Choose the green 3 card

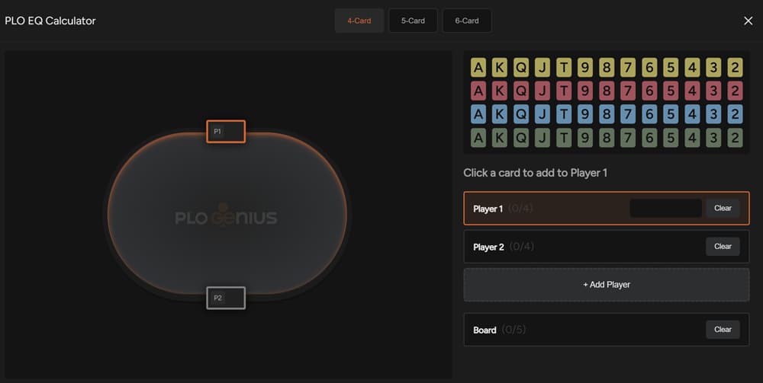714,138
